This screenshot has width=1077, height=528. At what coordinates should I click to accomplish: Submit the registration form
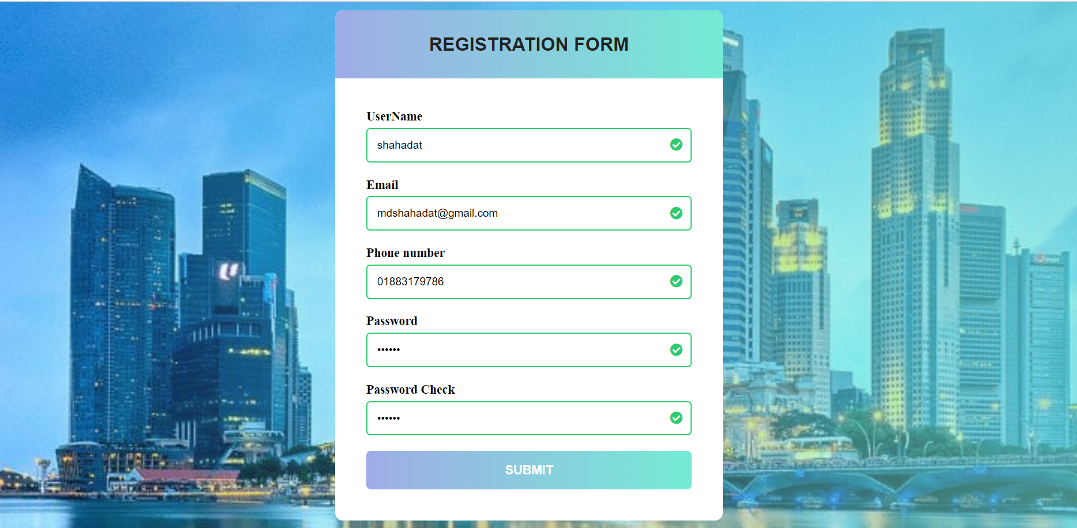(529, 470)
